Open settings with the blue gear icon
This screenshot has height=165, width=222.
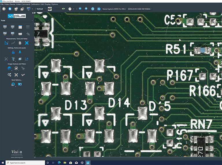(x=93, y=9)
